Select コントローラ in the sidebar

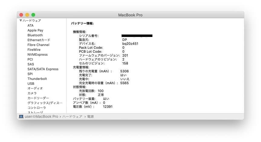(37, 108)
